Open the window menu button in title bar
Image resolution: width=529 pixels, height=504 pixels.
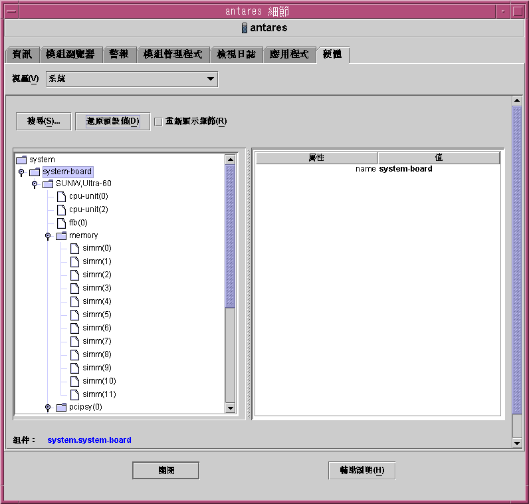(x=11, y=11)
